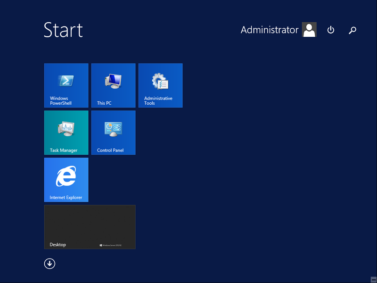The image size is (377, 283).
Task: Switch to the Desktop tile
Action: click(90, 226)
